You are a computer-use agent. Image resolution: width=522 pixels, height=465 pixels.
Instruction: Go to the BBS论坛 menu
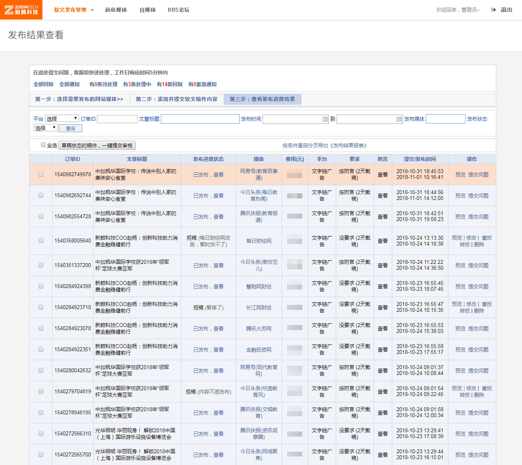(x=178, y=10)
